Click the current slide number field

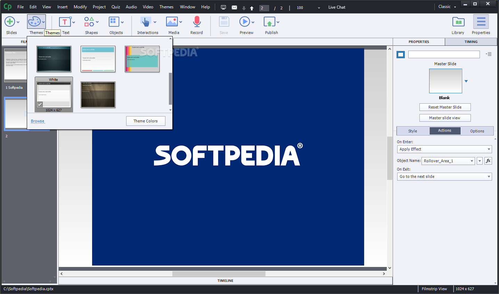tap(264, 8)
